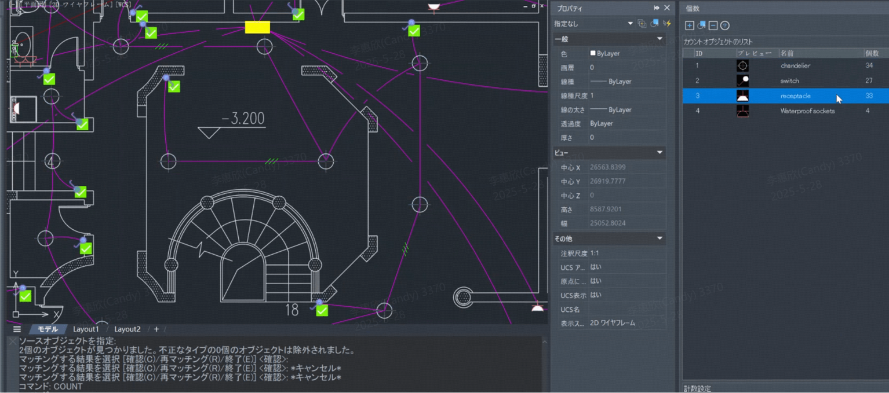The width and height of the screenshot is (889, 393).
Task: Click the select-objects icon in the 個数 panel toolbar
Action: [x=701, y=25]
